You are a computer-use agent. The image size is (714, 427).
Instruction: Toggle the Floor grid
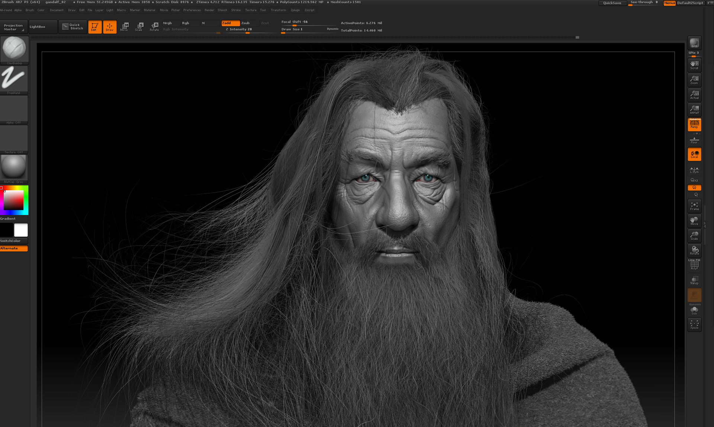(694, 140)
